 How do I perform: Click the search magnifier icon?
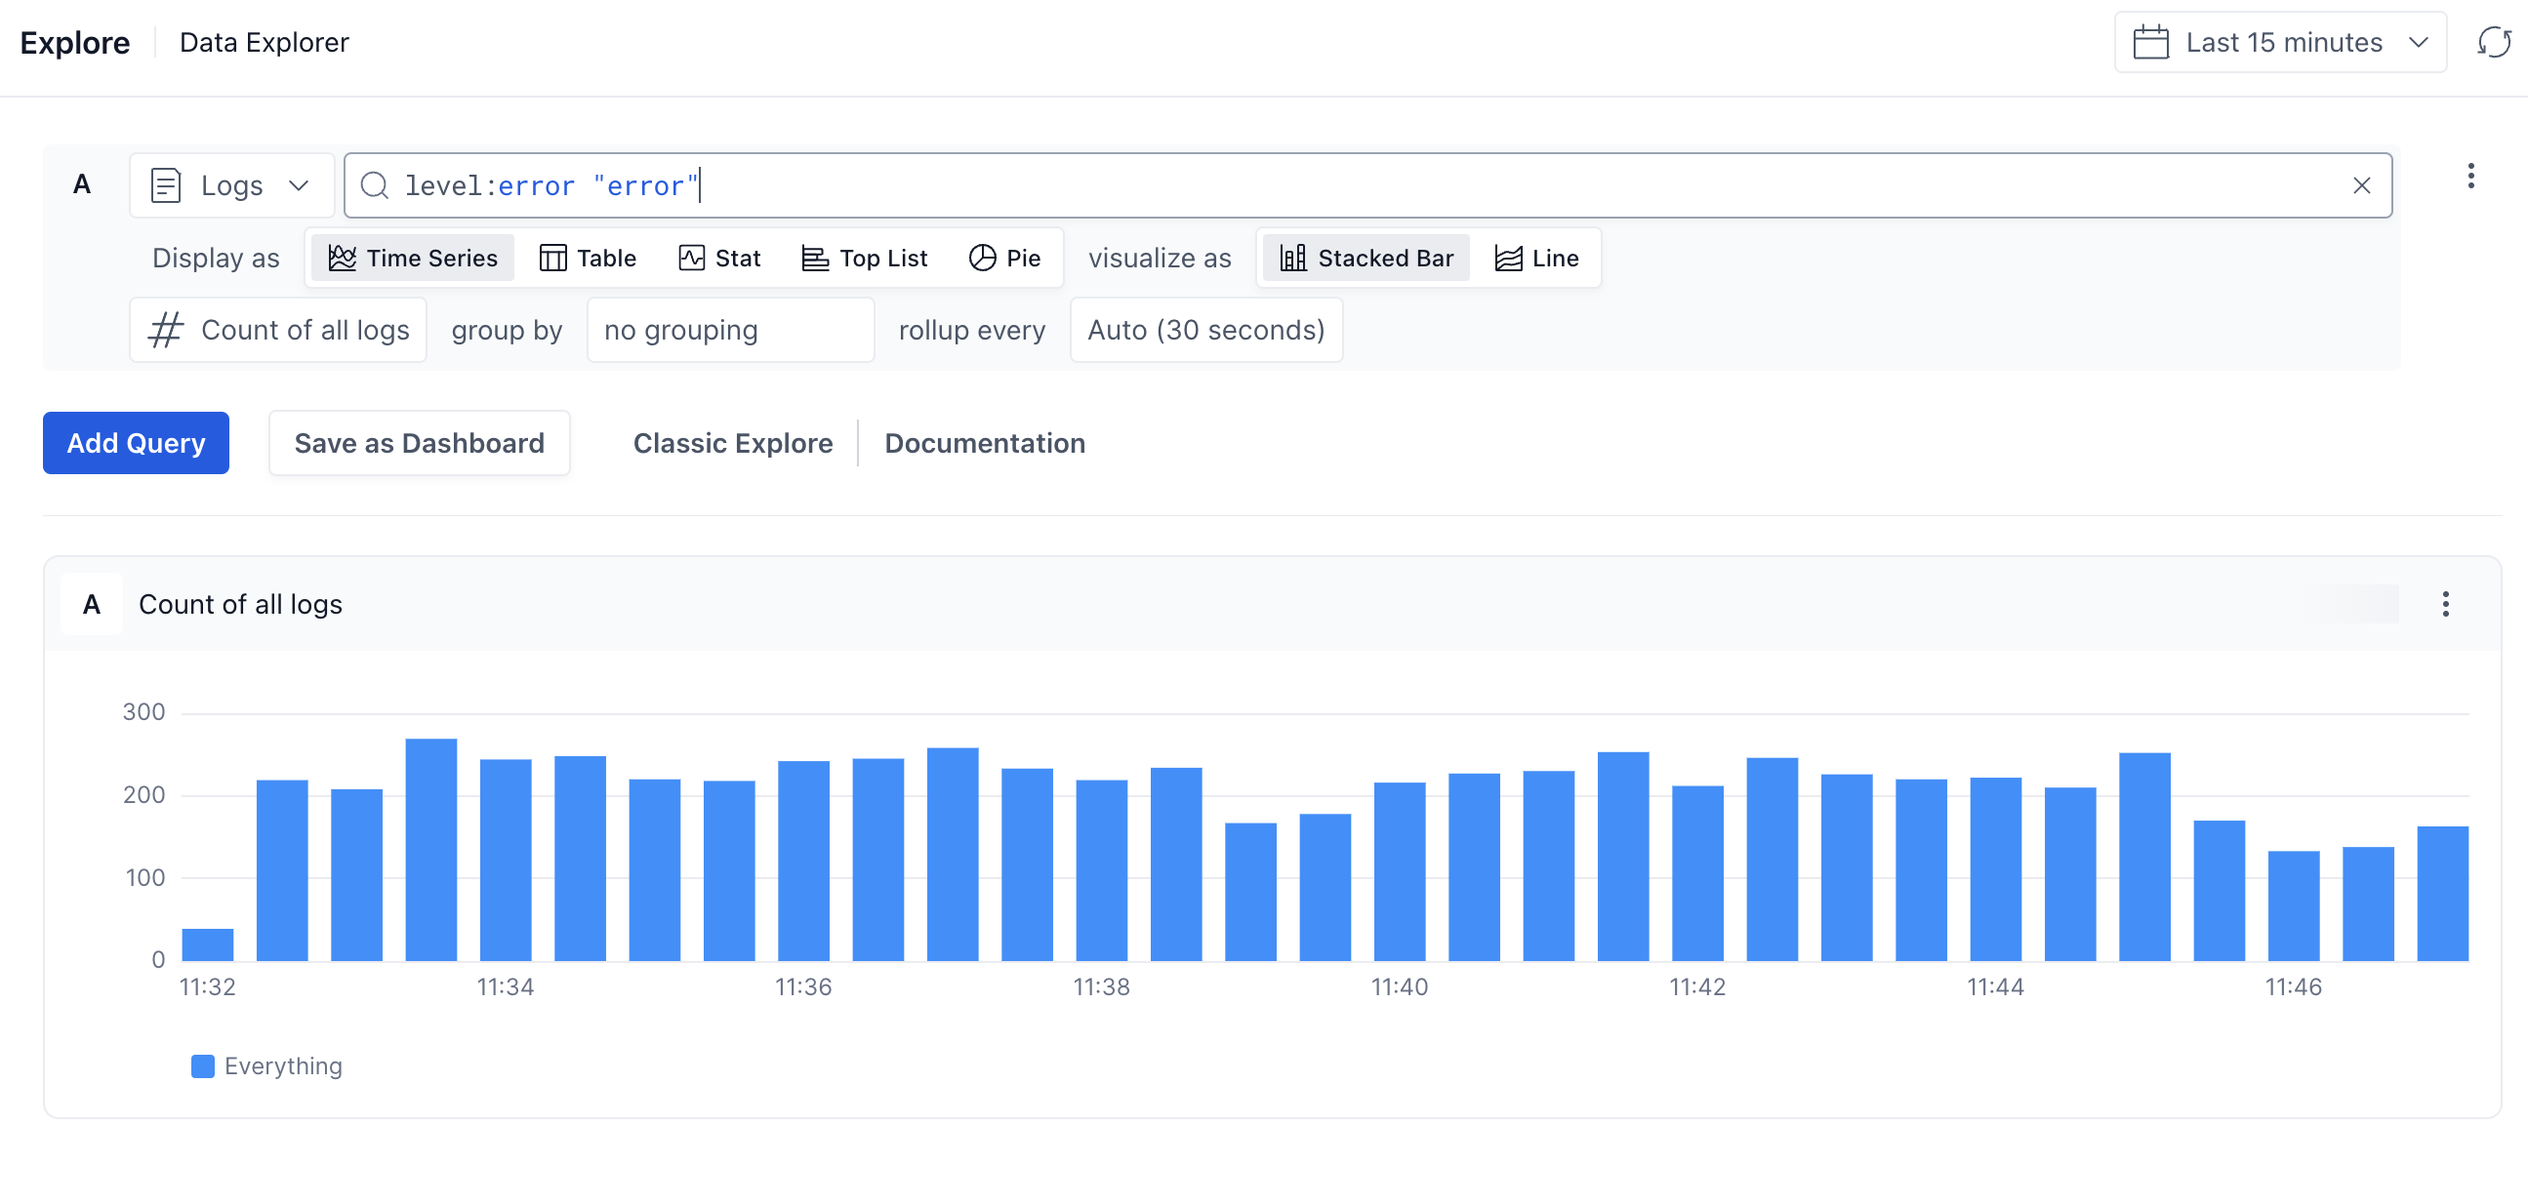(x=374, y=185)
